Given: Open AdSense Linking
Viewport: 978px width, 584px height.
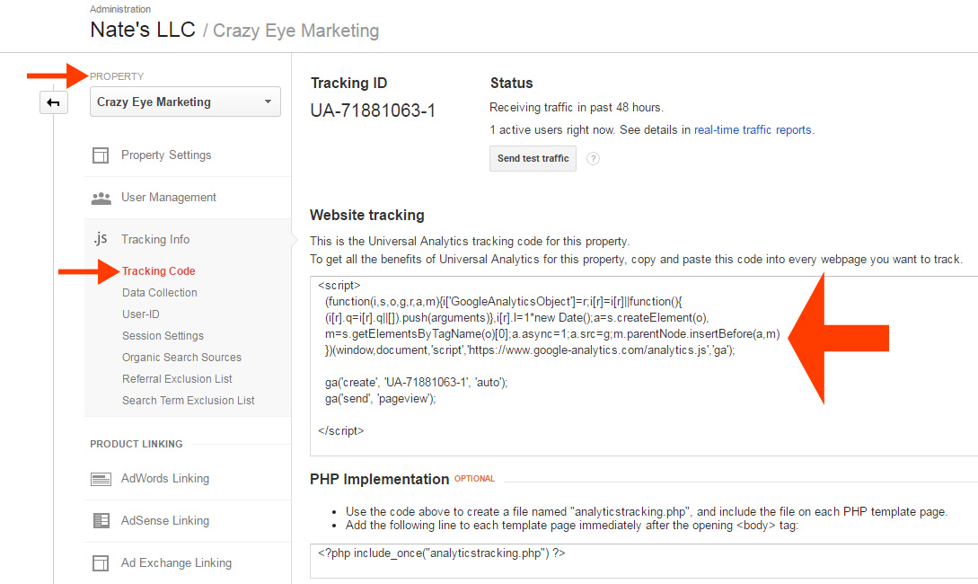Looking at the screenshot, I should coord(165,520).
